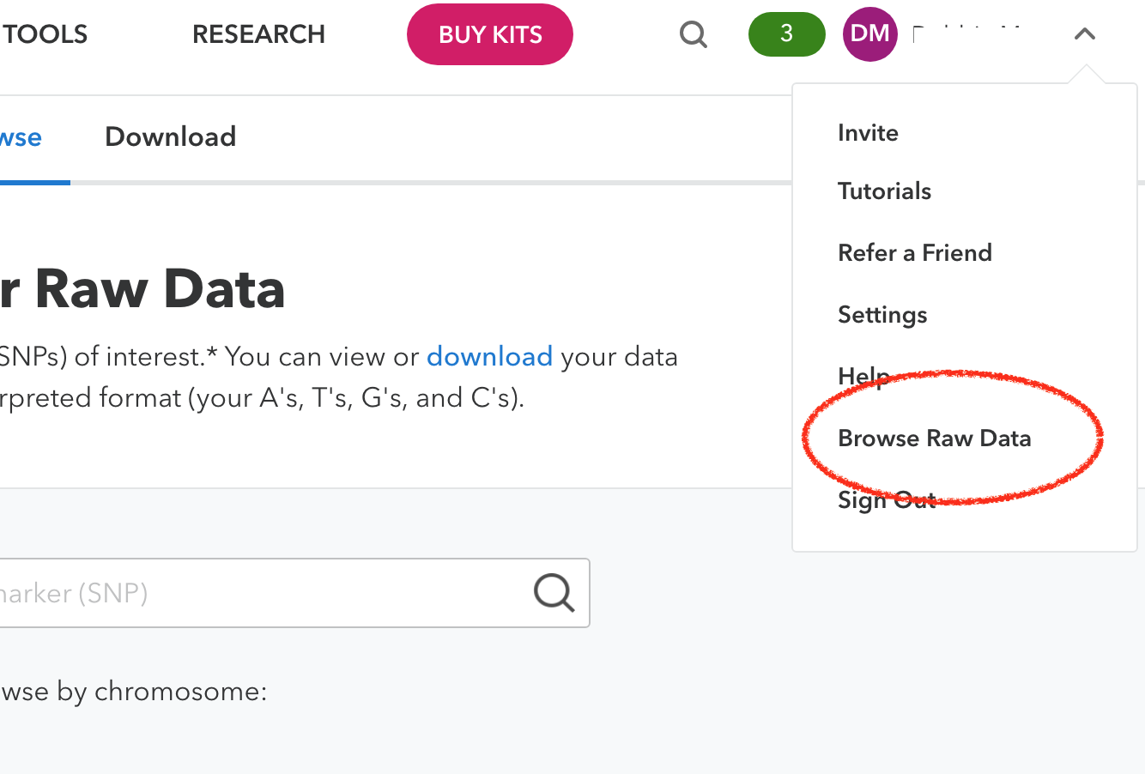Switch to the Browse tab
This screenshot has height=774, width=1145.
tap(19, 136)
